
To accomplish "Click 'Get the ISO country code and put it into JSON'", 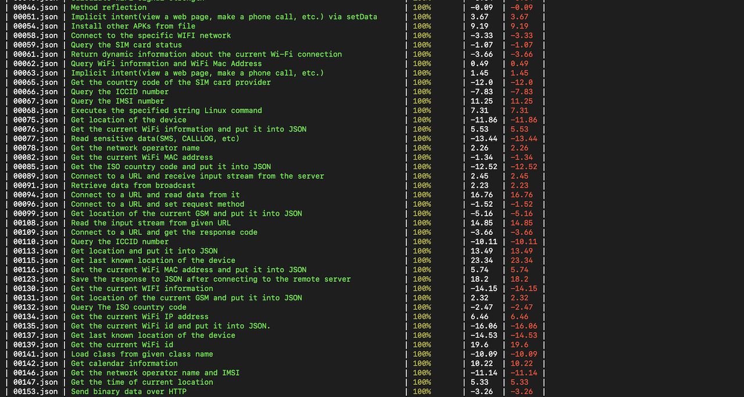I will pos(171,166).
